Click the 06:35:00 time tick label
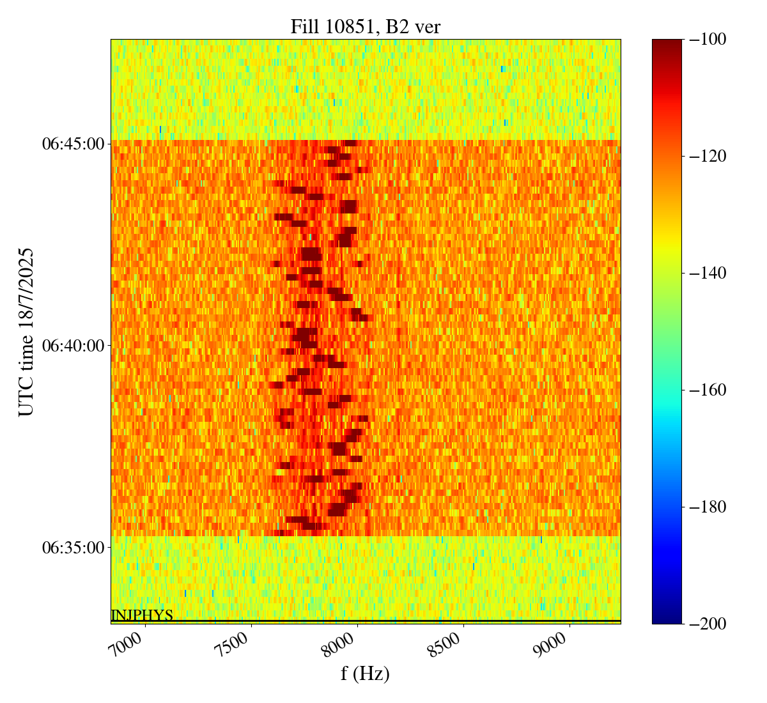This screenshot has width=767, height=703. (x=73, y=548)
